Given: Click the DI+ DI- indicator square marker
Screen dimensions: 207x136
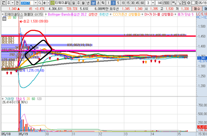Looking at the screenshot, I should pyautogui.click(x=143, y=14).
